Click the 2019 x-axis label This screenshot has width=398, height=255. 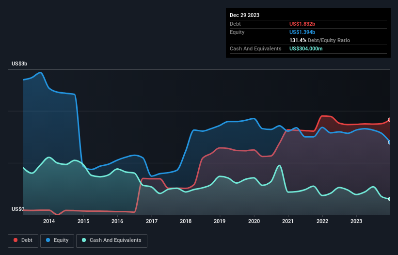[x=220, y=221]
